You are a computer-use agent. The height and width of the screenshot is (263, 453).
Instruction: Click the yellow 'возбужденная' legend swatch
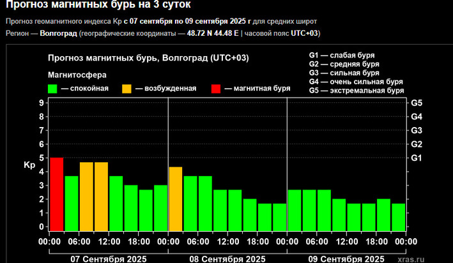point(128,88)
